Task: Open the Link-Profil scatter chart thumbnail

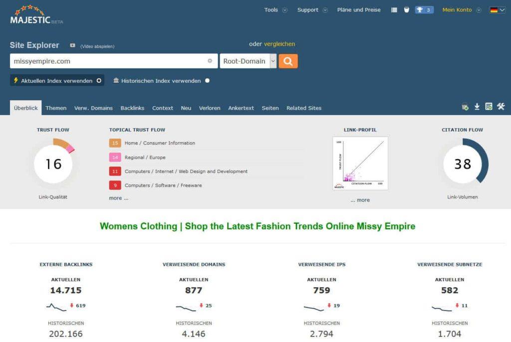Action: [360, 163]
